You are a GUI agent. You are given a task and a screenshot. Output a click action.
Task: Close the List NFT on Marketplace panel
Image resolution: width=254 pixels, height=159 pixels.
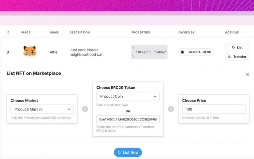tap(247, 74)
